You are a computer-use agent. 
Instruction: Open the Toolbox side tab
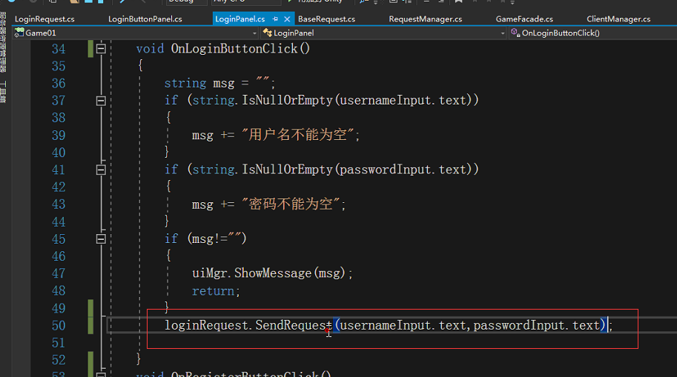[x=3, y=91]
